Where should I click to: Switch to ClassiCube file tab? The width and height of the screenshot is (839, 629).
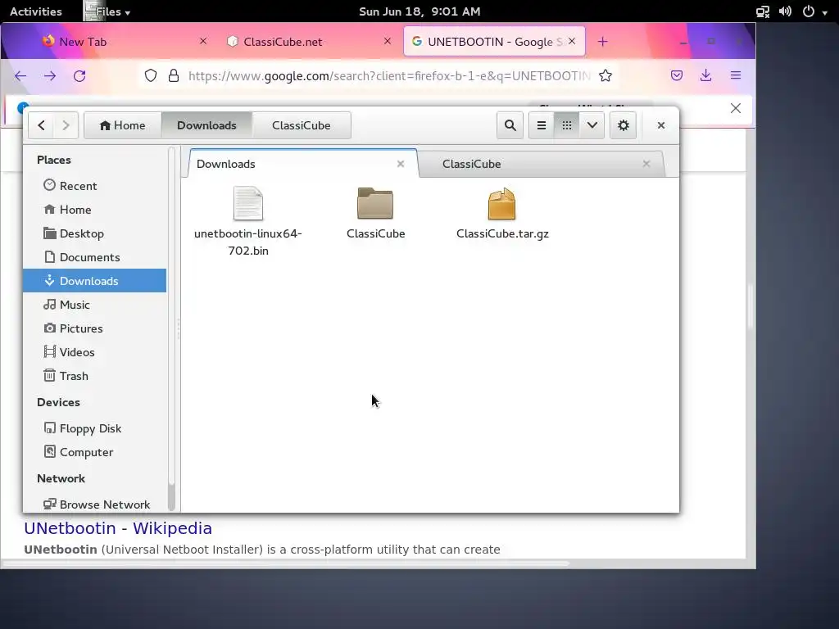click(x=541, y=164)
